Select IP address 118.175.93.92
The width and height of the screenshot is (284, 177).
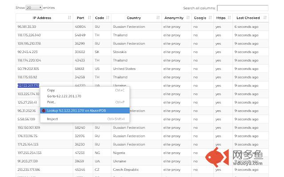coord(28,77)
